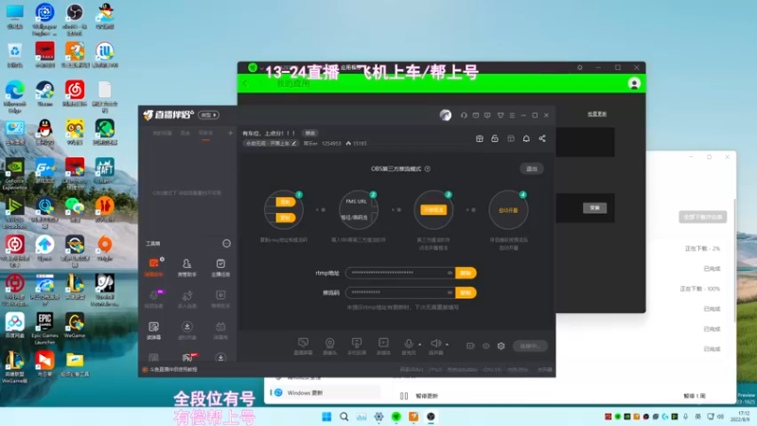Open GeForce Experience desktop shortcut
This screenshot has height=426, width=757.
pos(15,174)
